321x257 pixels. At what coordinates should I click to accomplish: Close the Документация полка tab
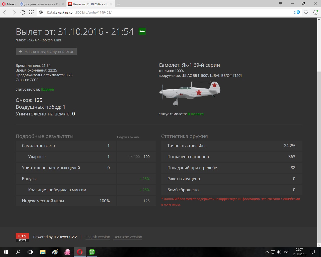[63, 4]
